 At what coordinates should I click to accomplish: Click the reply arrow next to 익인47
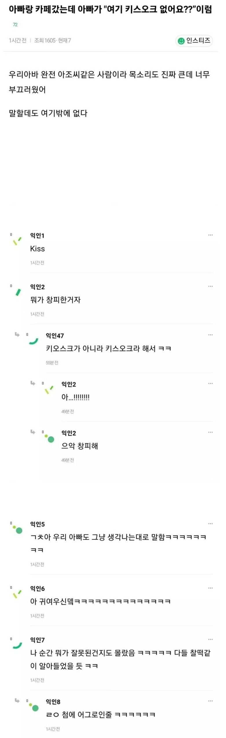coord(17,335)
